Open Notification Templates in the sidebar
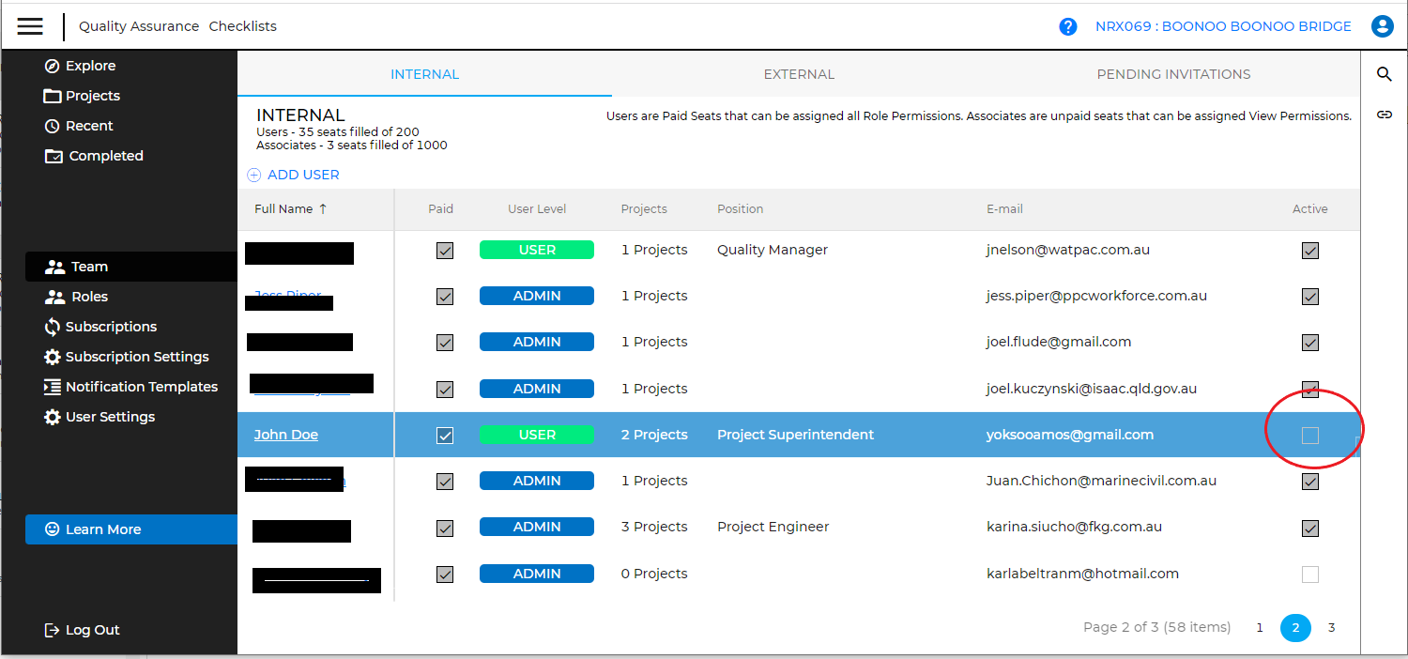Viewport: 1408px width, 659px height. coord(130,387)
